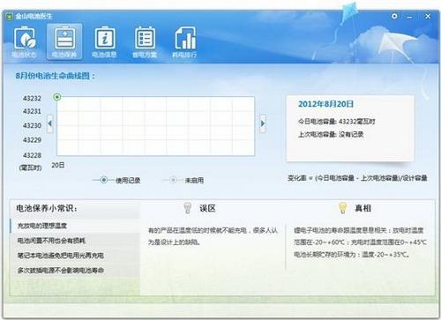
Task: Show later dates with chart right arrow
Action: 263,123
